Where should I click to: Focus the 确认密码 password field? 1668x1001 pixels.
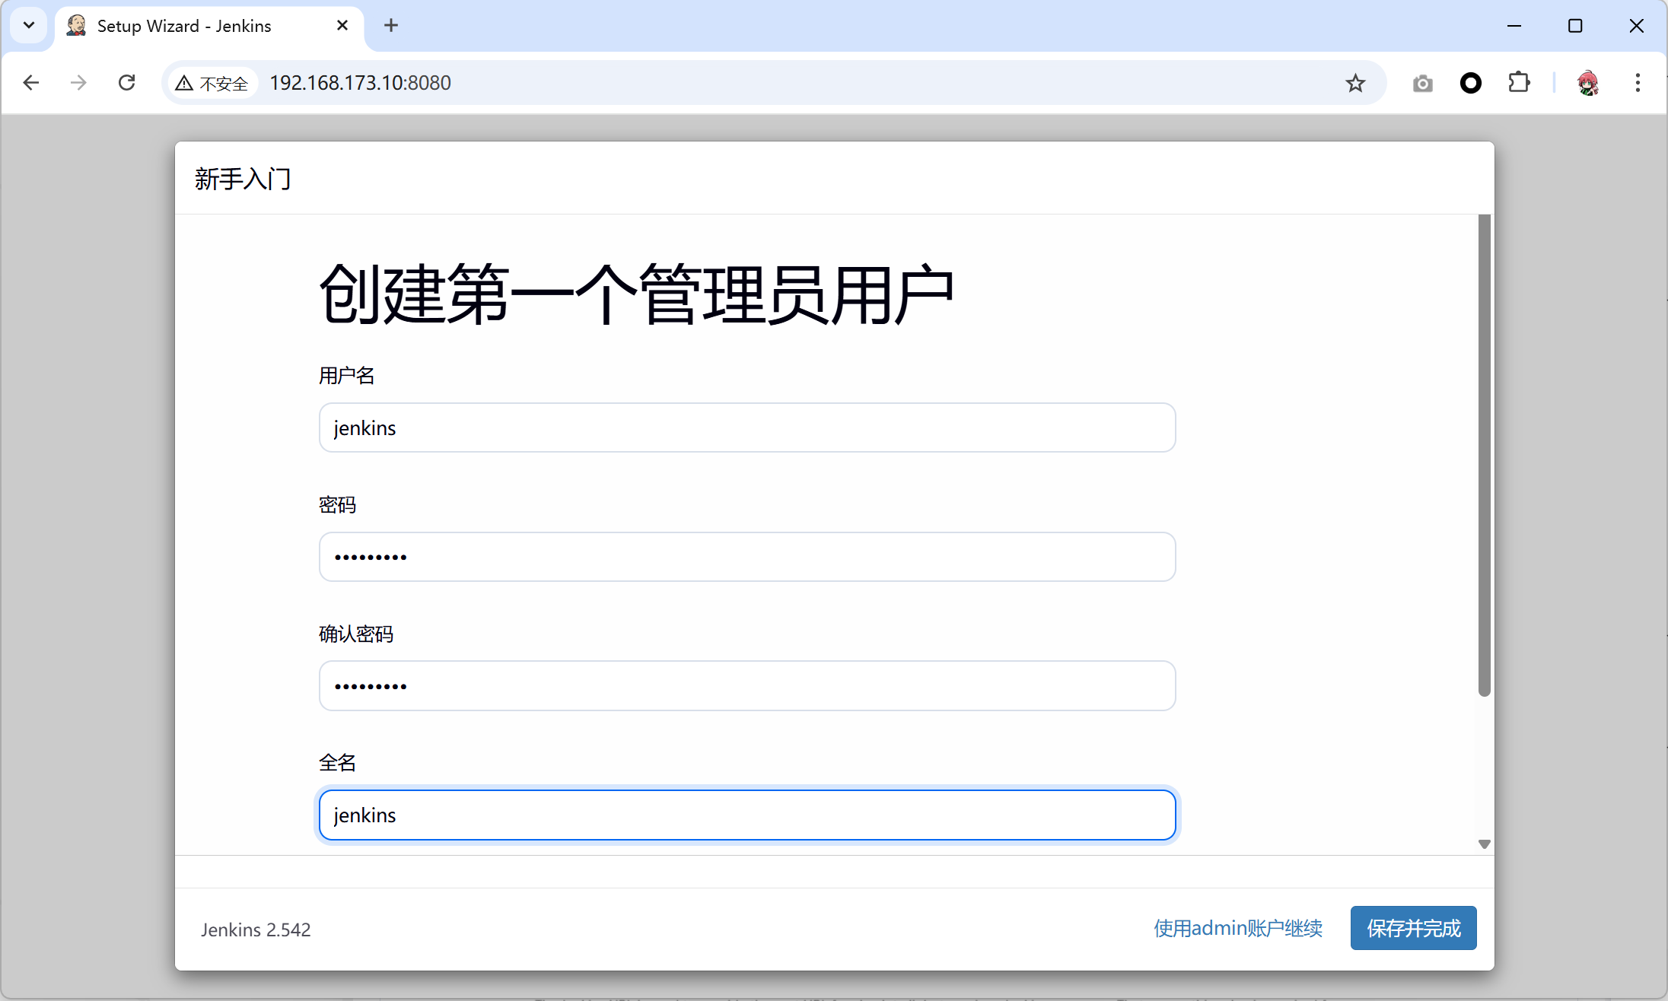click(x=746, y=685)
